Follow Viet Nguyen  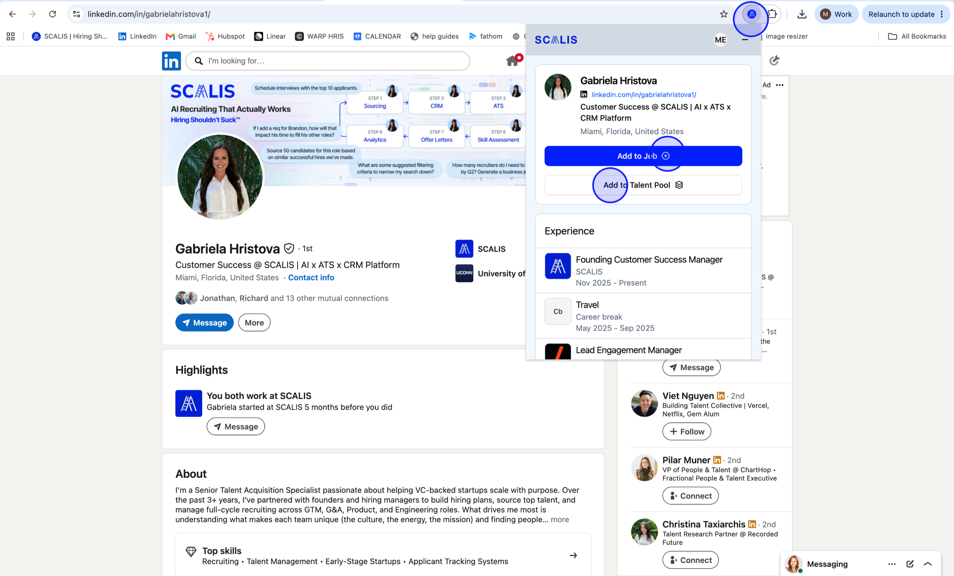[x=687, y=432]
